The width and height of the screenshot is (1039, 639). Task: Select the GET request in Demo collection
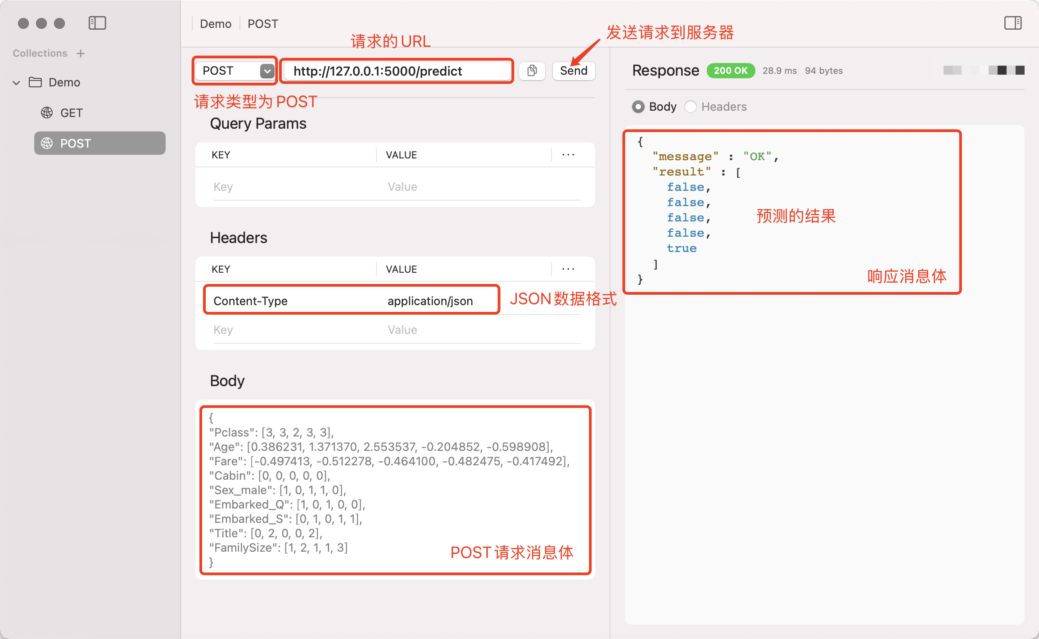(x=72, y=113)
